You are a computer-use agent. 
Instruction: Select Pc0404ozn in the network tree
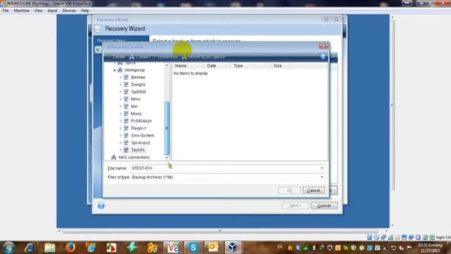tap(141, 121)
